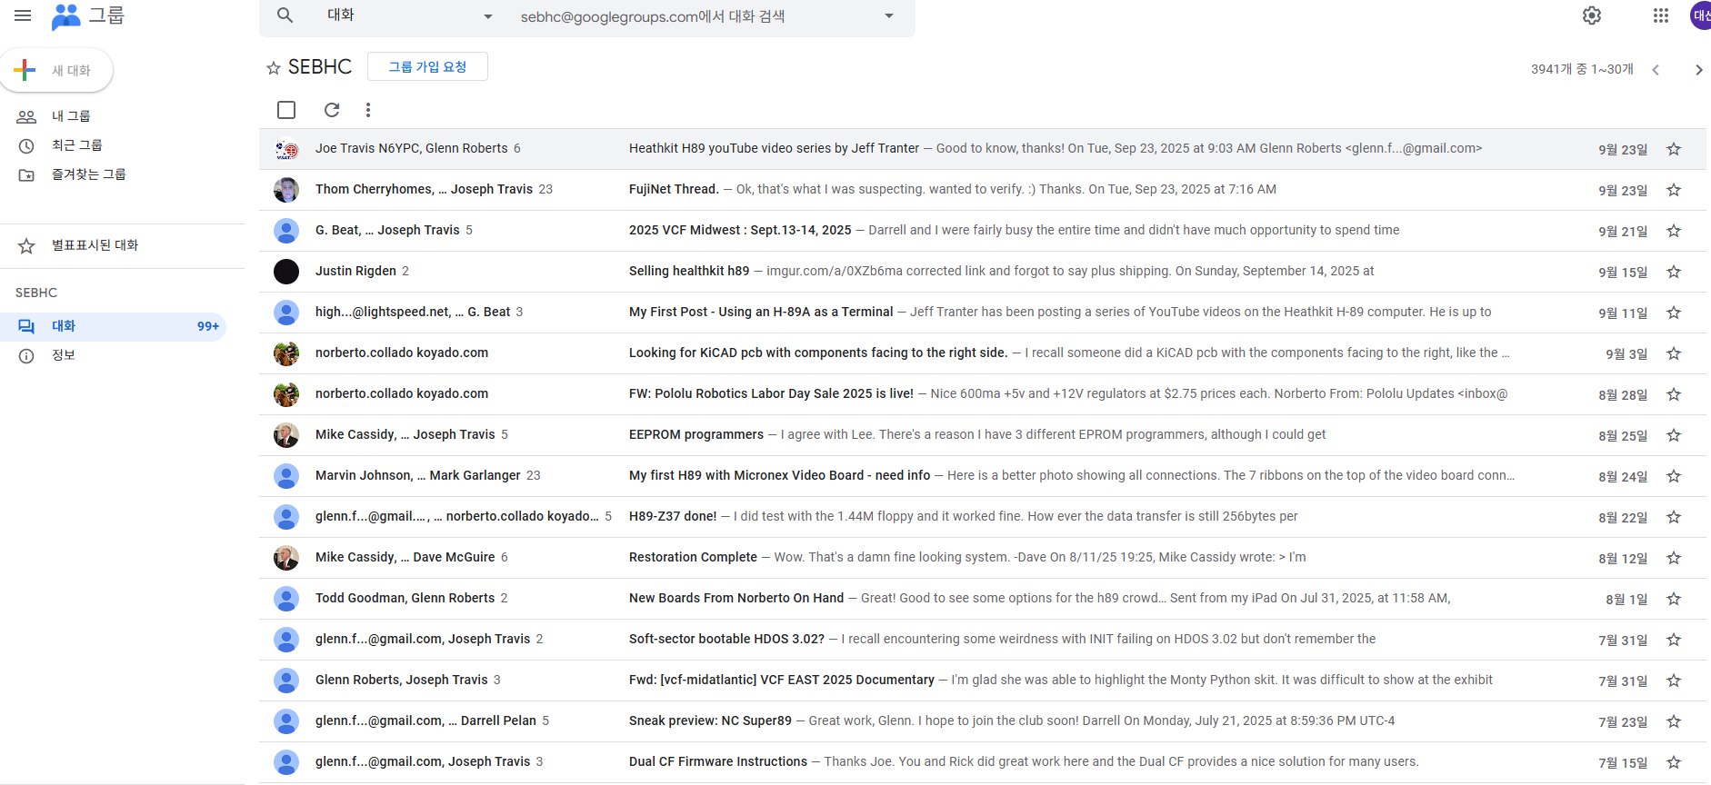Click the search magnifier icon
This screenshot has height=785, width=1711.
(x=285, y=15)
